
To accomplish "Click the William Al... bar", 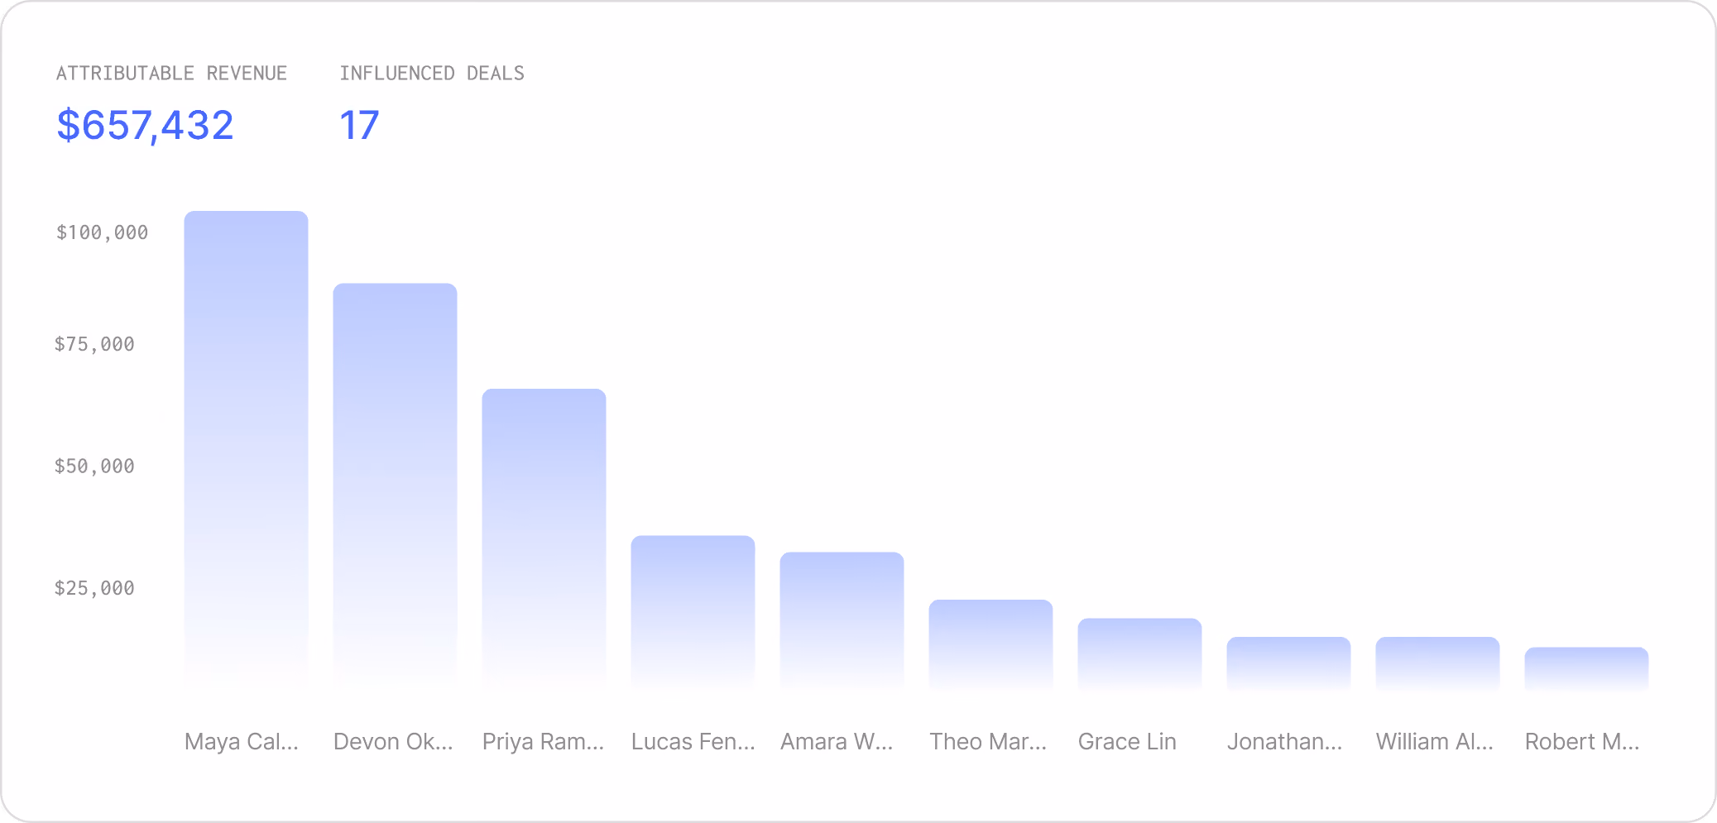I will (x=1437, y=664).
